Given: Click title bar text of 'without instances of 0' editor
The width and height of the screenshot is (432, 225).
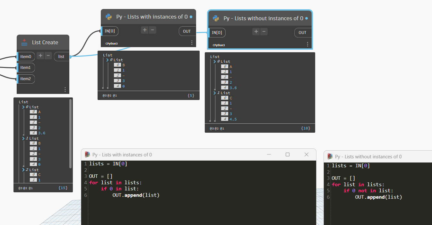Looking at the screenshot, I should 368,157.
